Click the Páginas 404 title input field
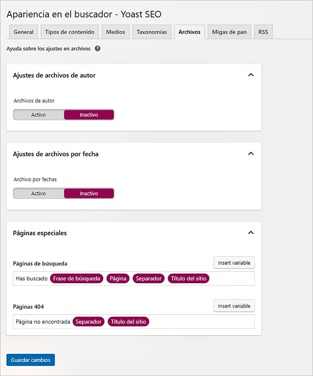This screenshot has width=313, height=376. point(201,322)
